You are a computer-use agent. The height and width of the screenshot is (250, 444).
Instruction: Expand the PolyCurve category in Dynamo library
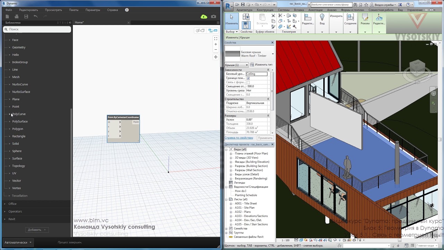pyautogui.click(x=9, y=114)
